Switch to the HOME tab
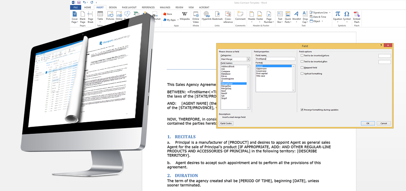406x191 pixels. pos(87,8)
